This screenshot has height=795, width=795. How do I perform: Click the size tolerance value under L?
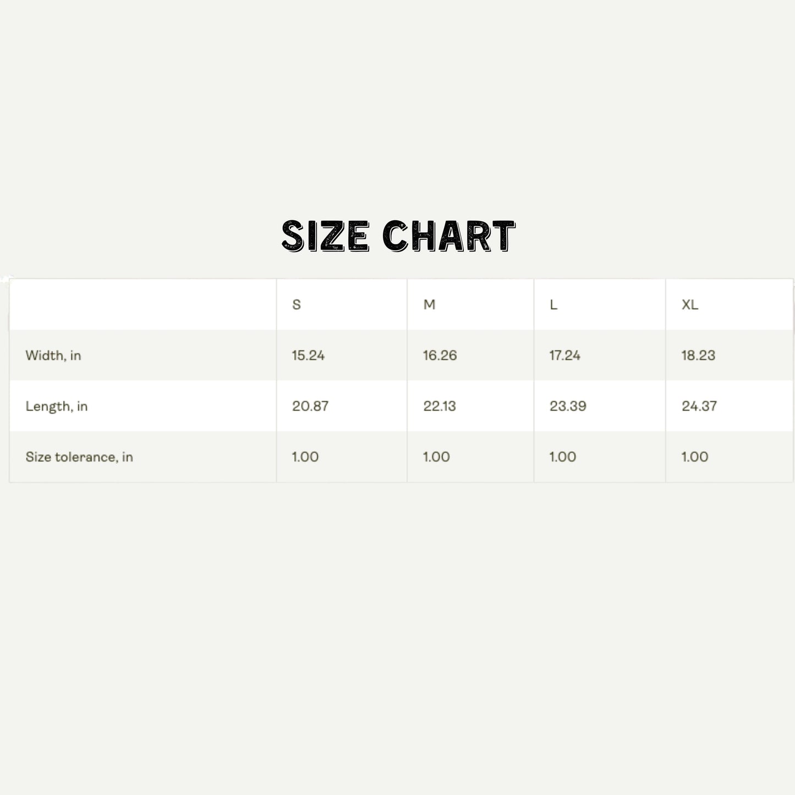tap(563, 457)
